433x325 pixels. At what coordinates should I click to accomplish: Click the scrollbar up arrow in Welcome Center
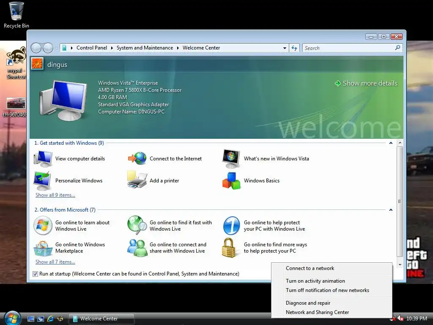coord(400,143)
